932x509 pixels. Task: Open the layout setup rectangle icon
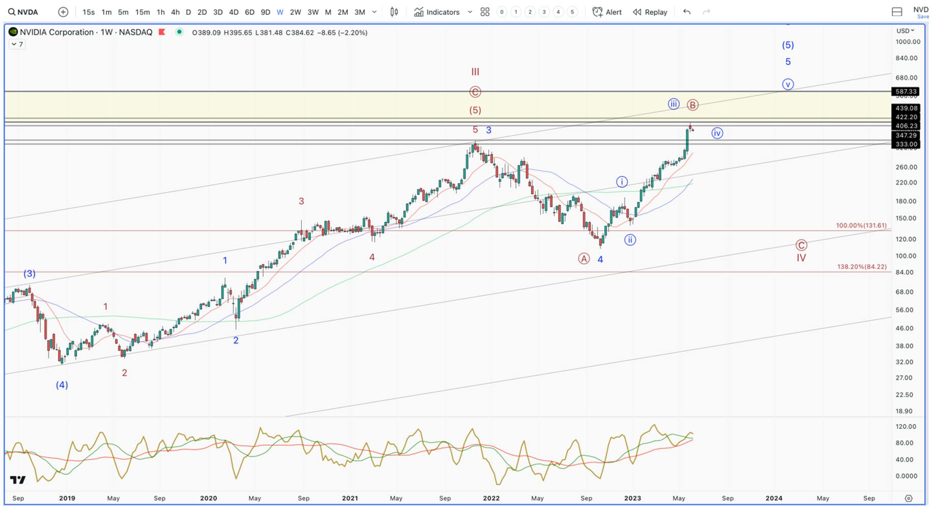tap(897, 12)
